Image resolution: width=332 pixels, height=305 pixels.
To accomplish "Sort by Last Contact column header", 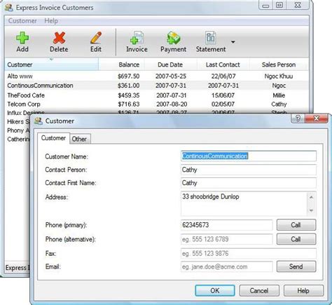I will click(223, 65).
